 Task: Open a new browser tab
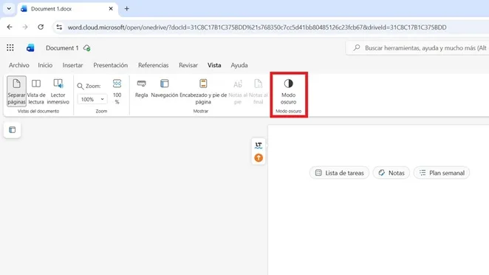point(126,9)
